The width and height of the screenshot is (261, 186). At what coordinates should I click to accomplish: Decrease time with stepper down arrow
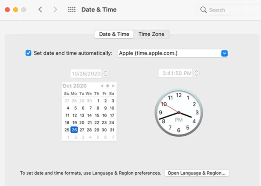pyautogui.click(x=196, y=75)
